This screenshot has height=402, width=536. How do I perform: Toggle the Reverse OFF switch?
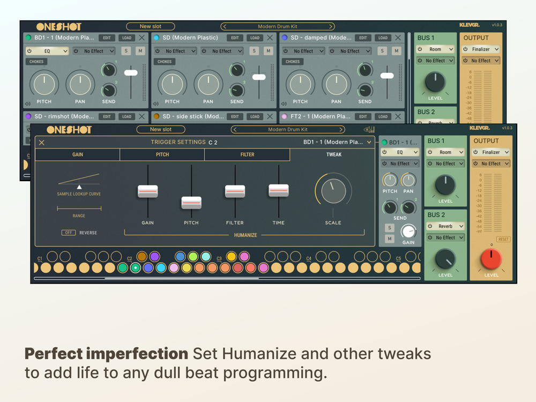(x=69, y=233)
